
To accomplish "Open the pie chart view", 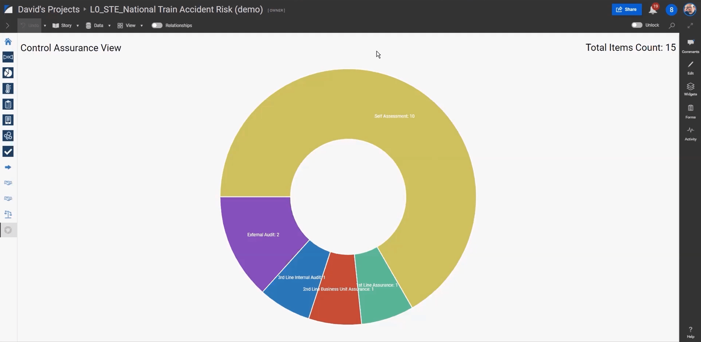I will coord(8,73).
